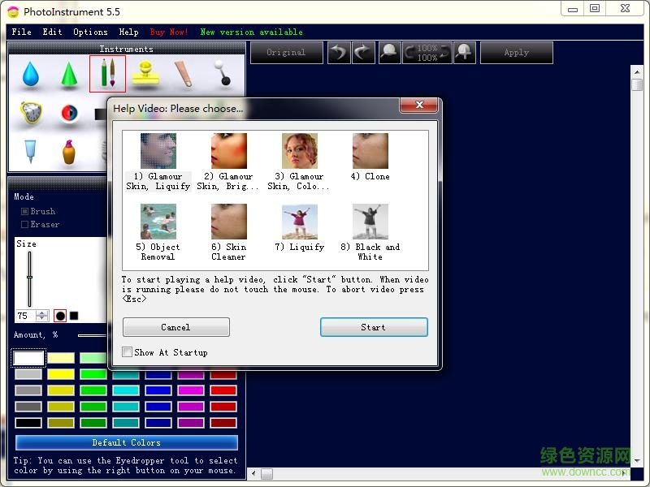Select the skin-tone Glamour Skin tool
The image size is (650, 487).
pos(184,74)
